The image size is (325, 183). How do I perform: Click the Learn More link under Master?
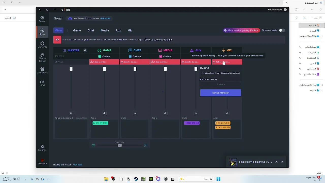[x=82, y=118]
